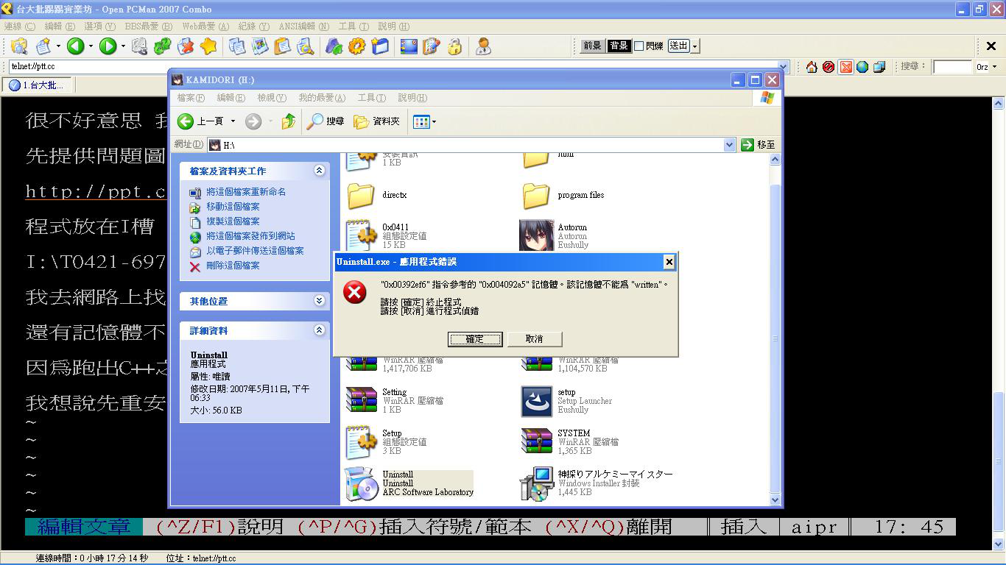The image size is (1006, 565).
Task: Open the new connection dropdown arrow in PCMan
Action: coord(57,46)
